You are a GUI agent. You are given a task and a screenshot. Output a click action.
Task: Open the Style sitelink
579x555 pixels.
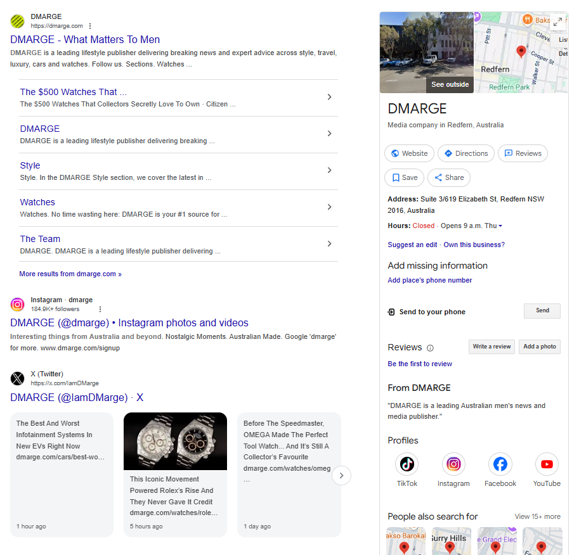[x=30, y=165]
